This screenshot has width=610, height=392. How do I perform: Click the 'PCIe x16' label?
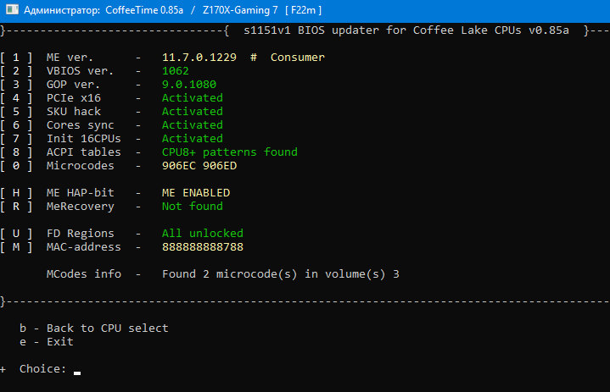(74, 98)
